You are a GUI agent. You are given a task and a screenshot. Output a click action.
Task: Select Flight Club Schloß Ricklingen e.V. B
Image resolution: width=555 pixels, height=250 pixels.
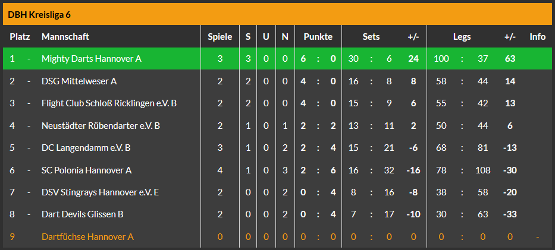click(x=109, y=103)
